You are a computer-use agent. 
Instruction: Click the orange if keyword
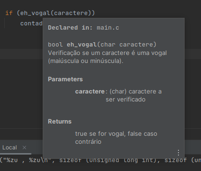(x=9, y=13)
